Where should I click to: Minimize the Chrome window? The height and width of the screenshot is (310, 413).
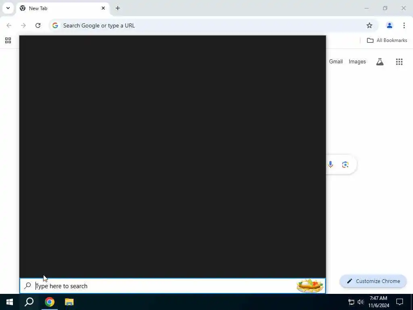click(367, 8)
